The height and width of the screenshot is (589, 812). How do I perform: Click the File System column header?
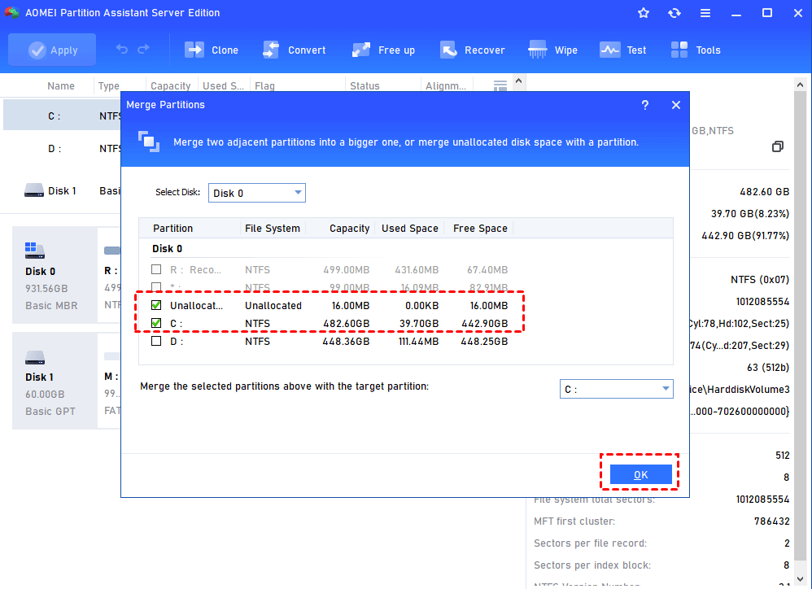tap(273, 229)
